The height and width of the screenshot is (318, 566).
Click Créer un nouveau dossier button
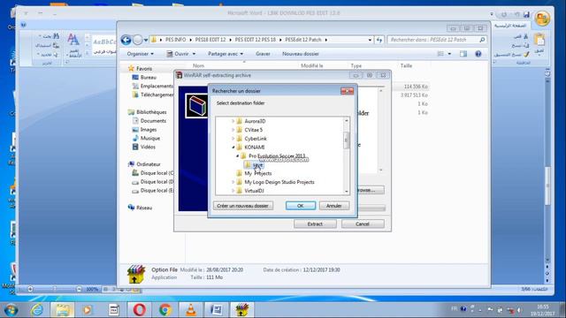pos(243,206)
